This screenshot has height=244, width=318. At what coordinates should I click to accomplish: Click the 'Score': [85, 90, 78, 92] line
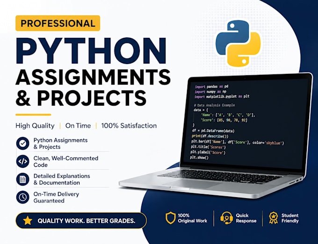pos(224,120)
